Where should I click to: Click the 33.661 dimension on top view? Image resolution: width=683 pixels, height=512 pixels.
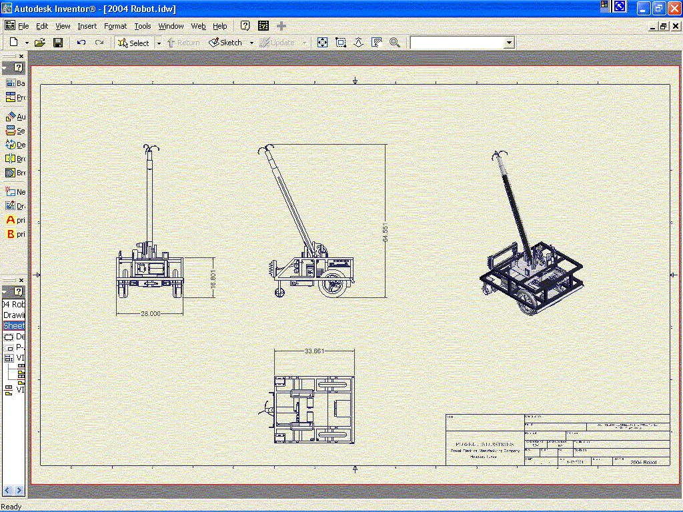[x=314, y=351]
